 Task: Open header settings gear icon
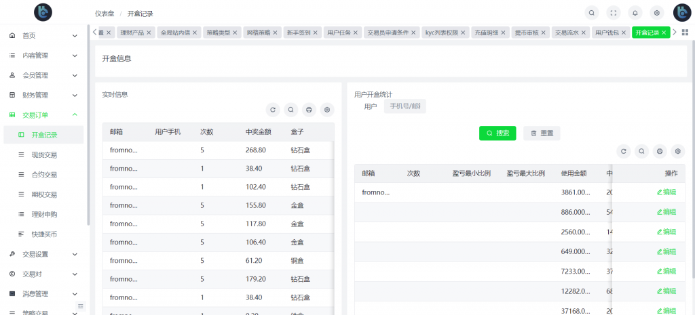pos(656,12)
